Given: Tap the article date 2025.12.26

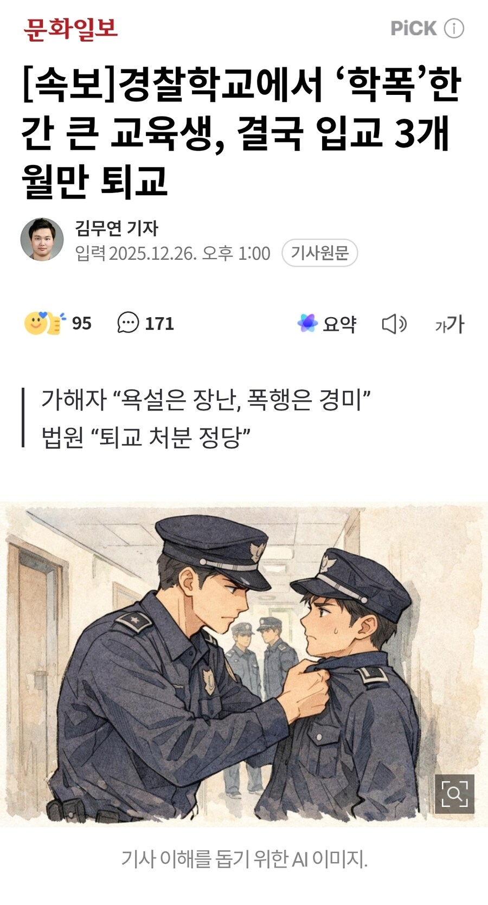Looking at the screenshot, I should 152,253.
